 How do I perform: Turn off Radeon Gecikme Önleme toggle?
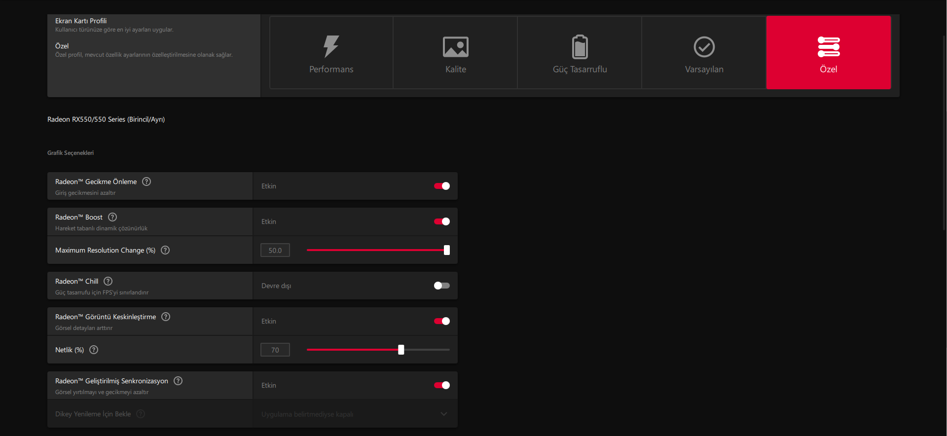[x=442, y=186]
